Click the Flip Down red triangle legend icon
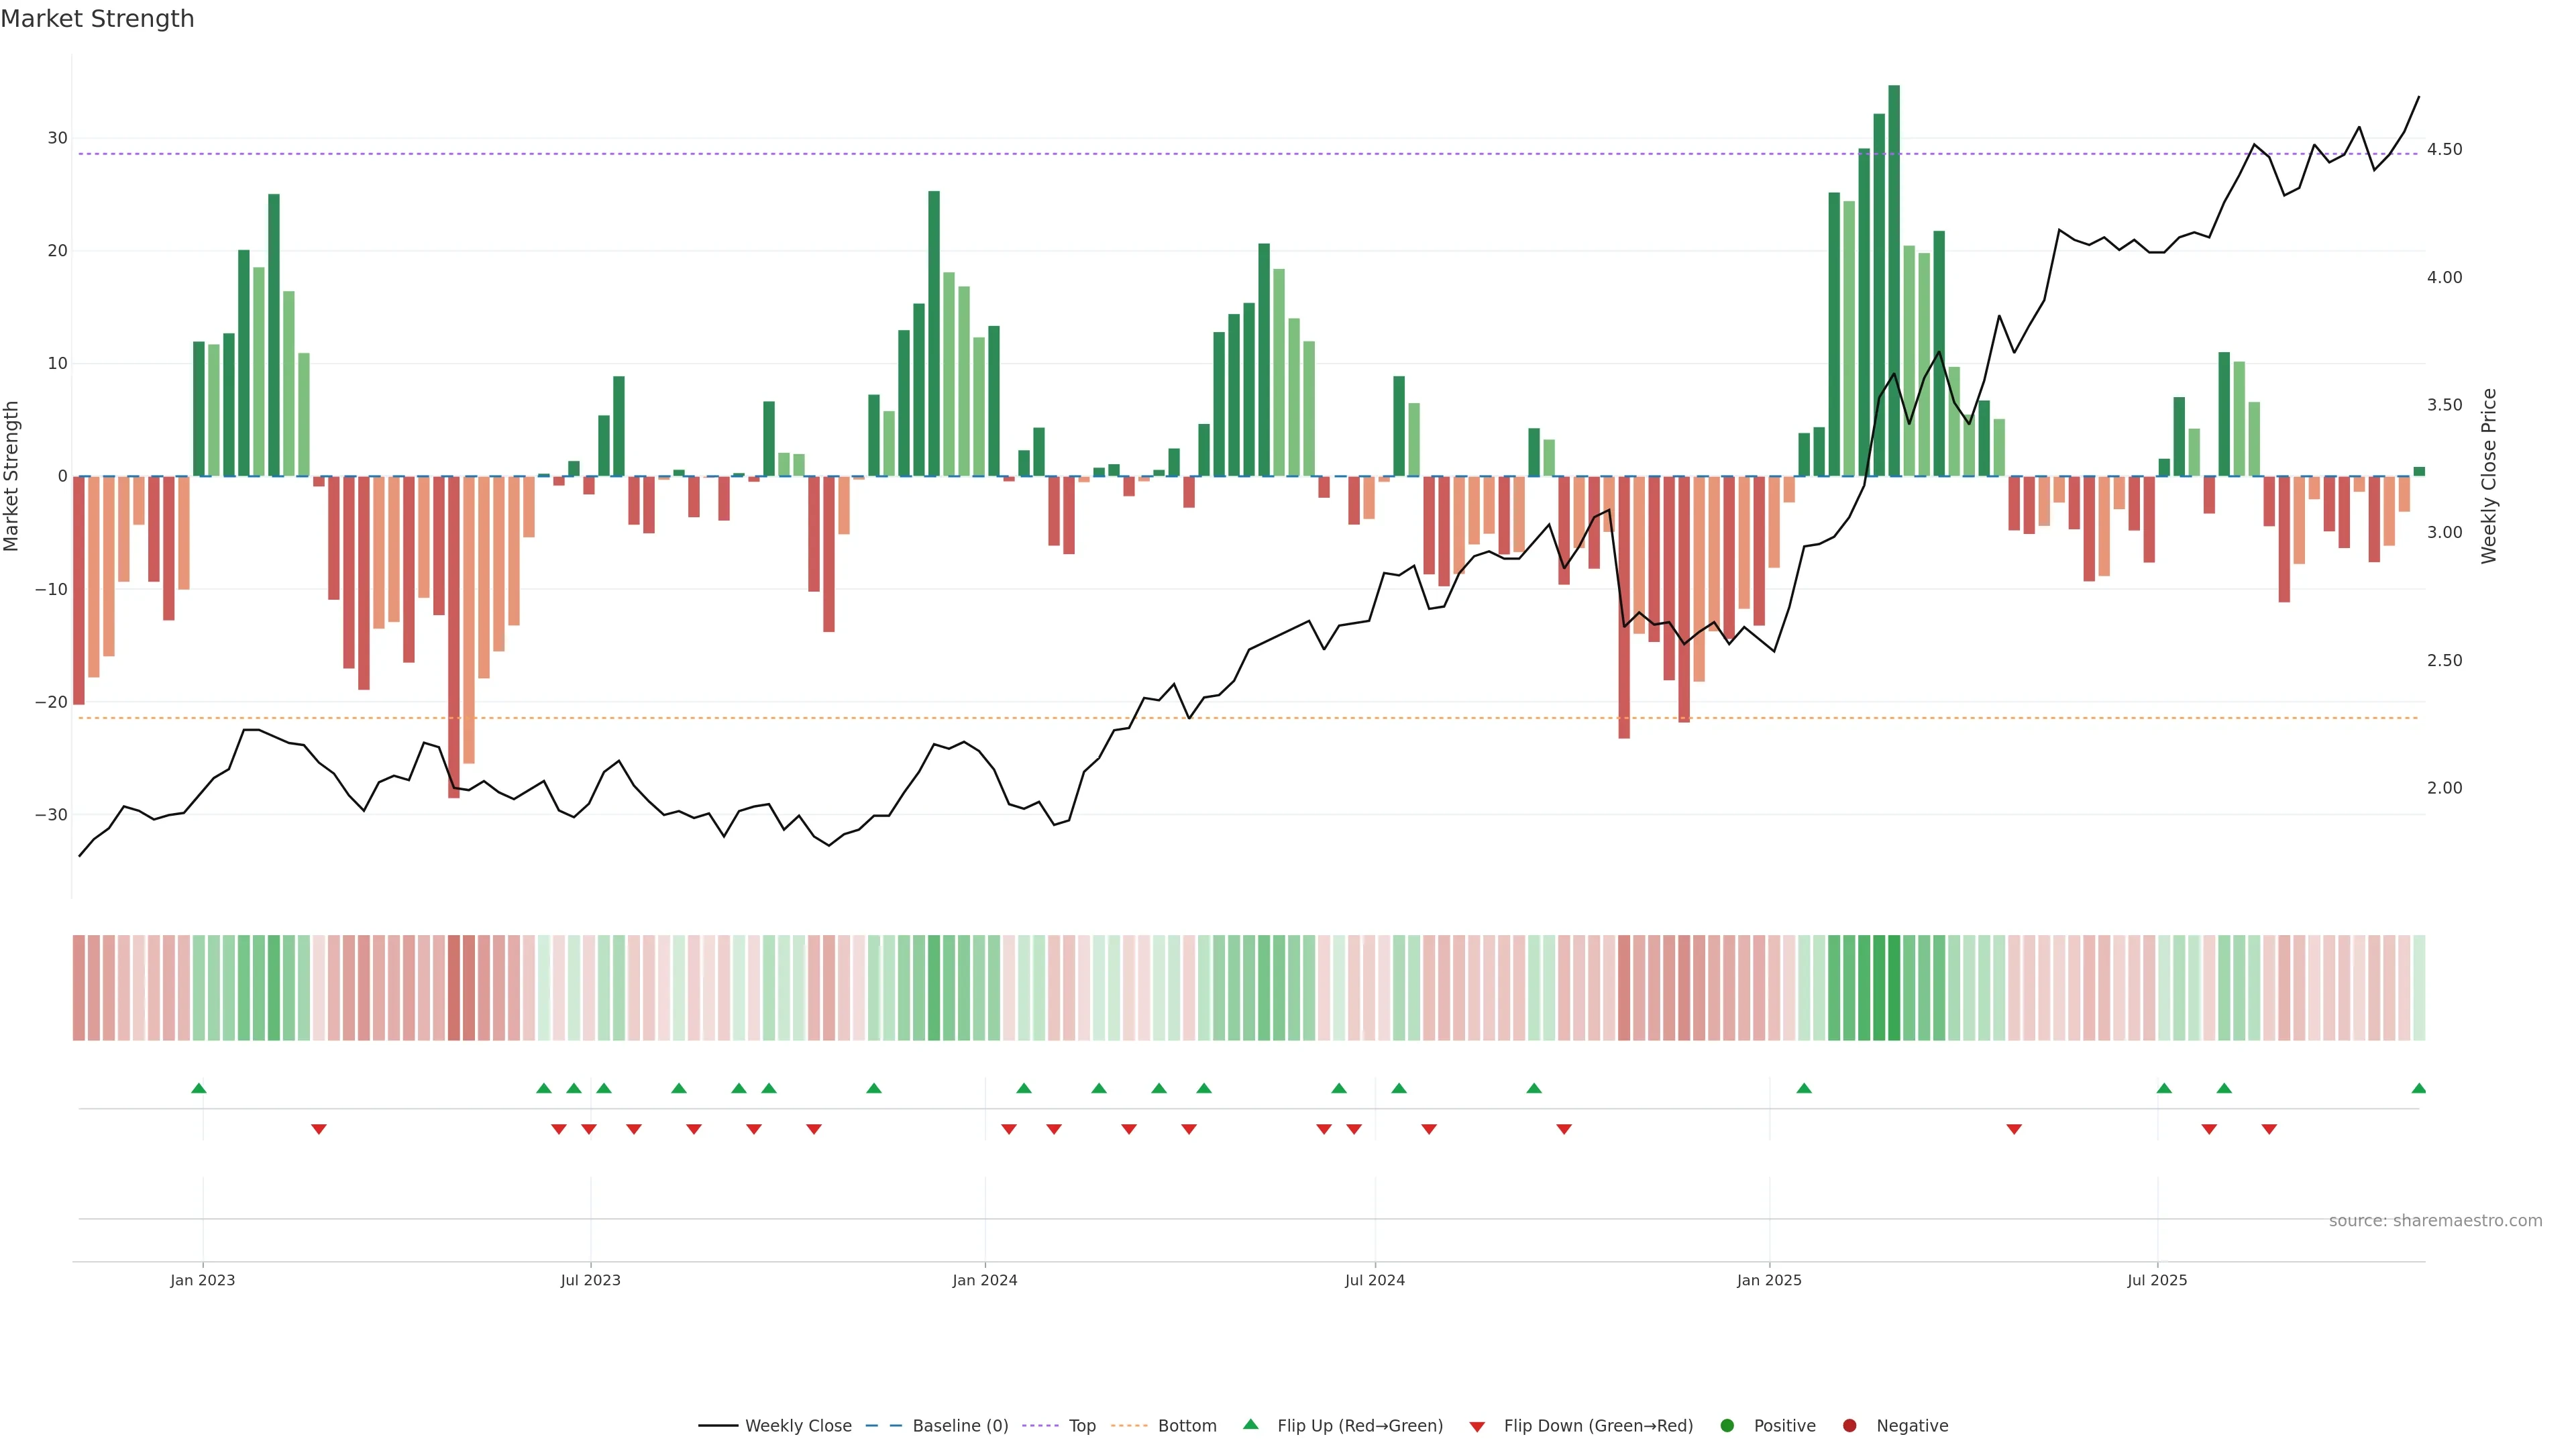Image resolution: width=2576 pixels, height=1449 pixels. pyautogui.click(x=1477, y=1427)
